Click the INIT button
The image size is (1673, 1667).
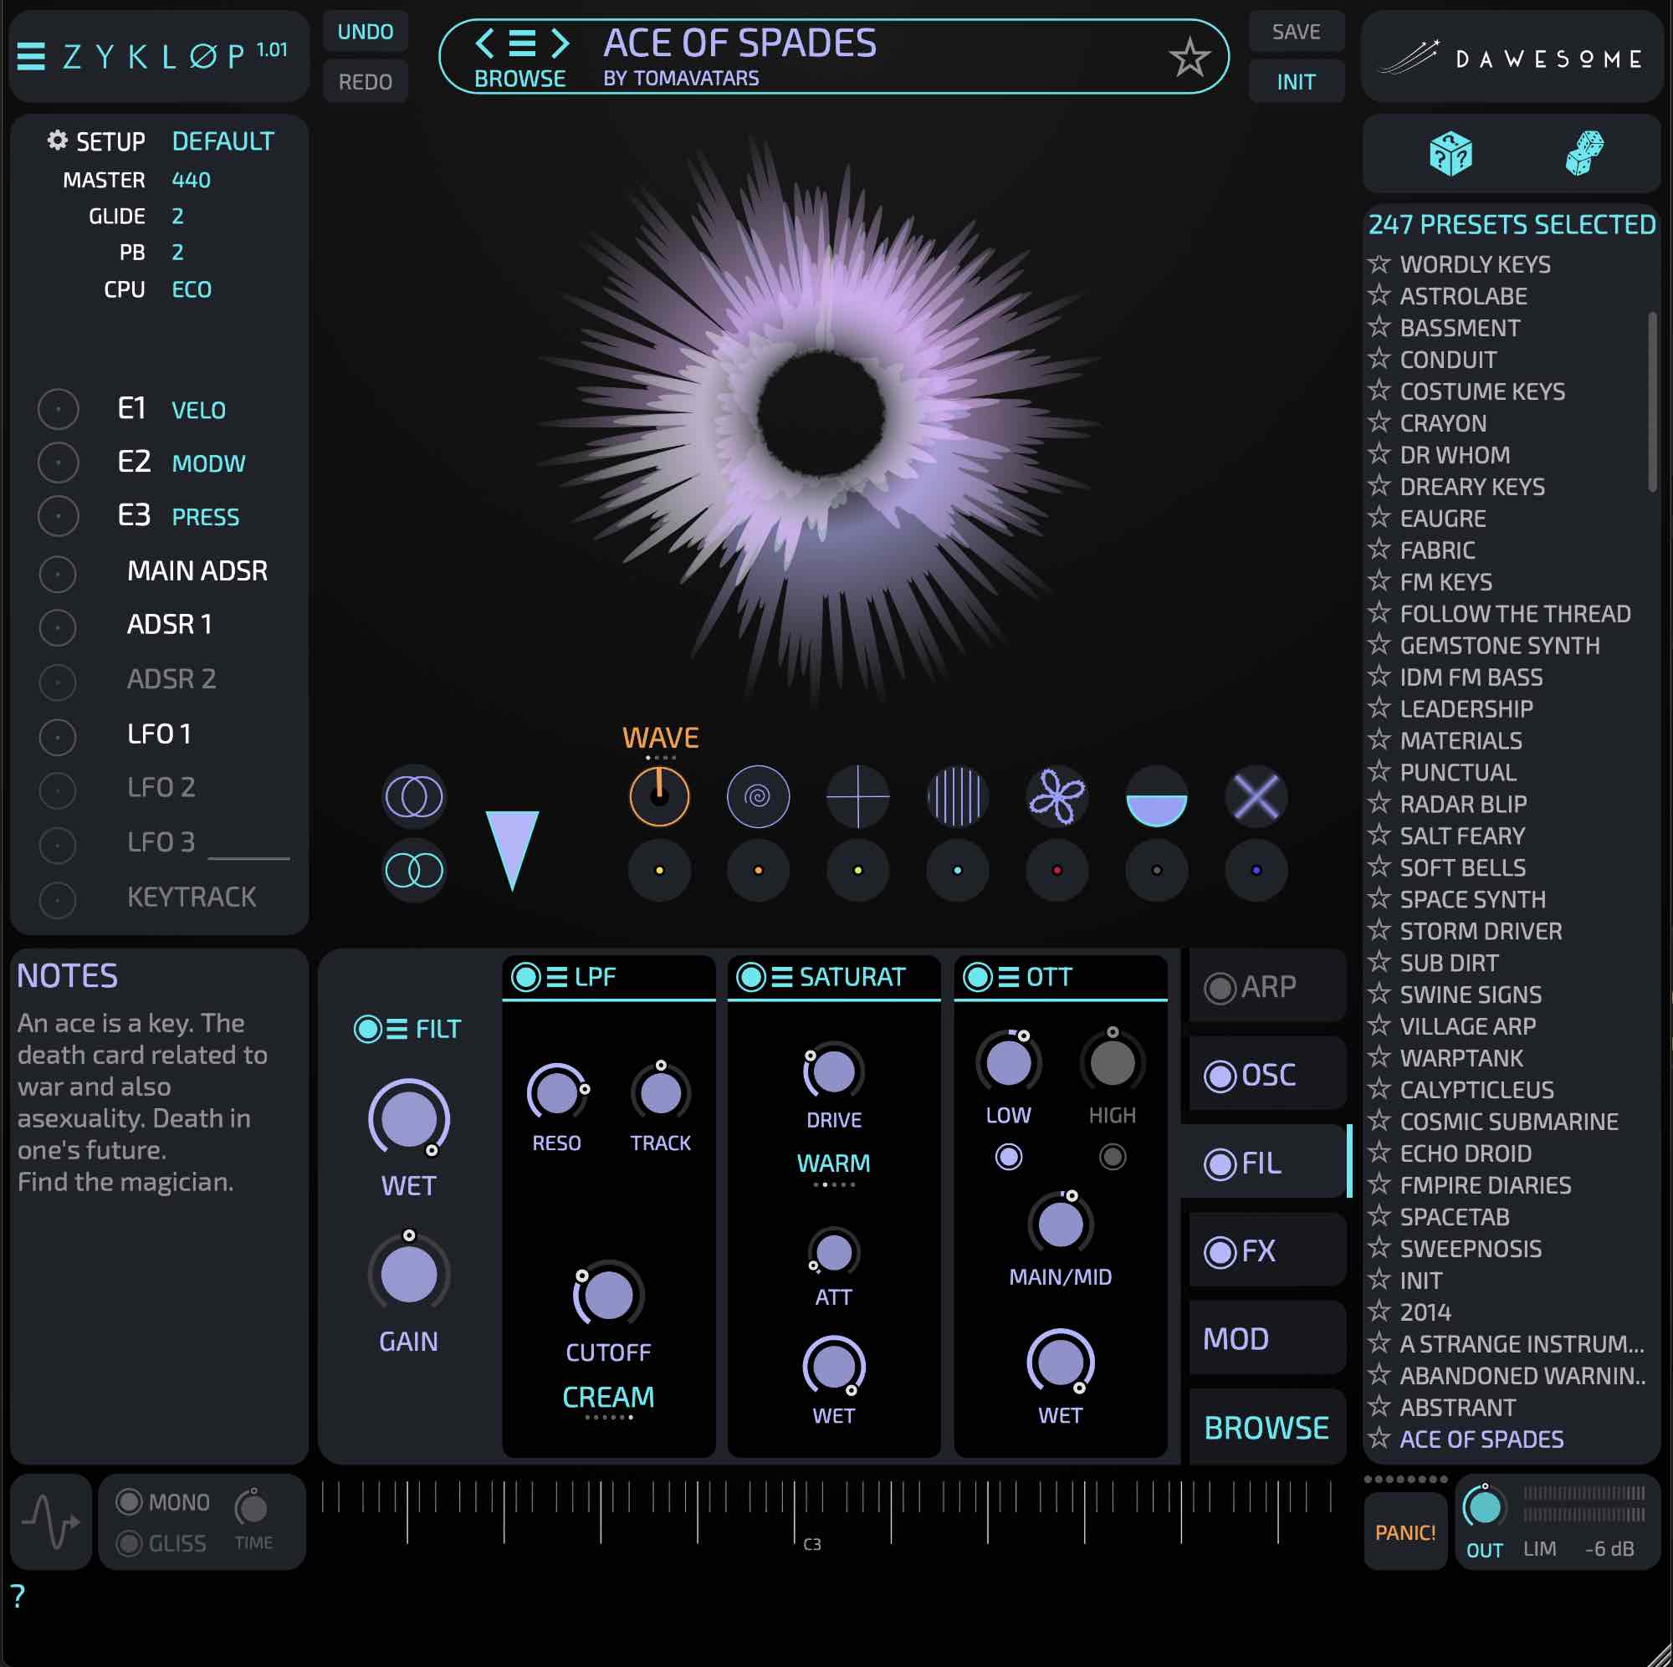pos(1296,81)
